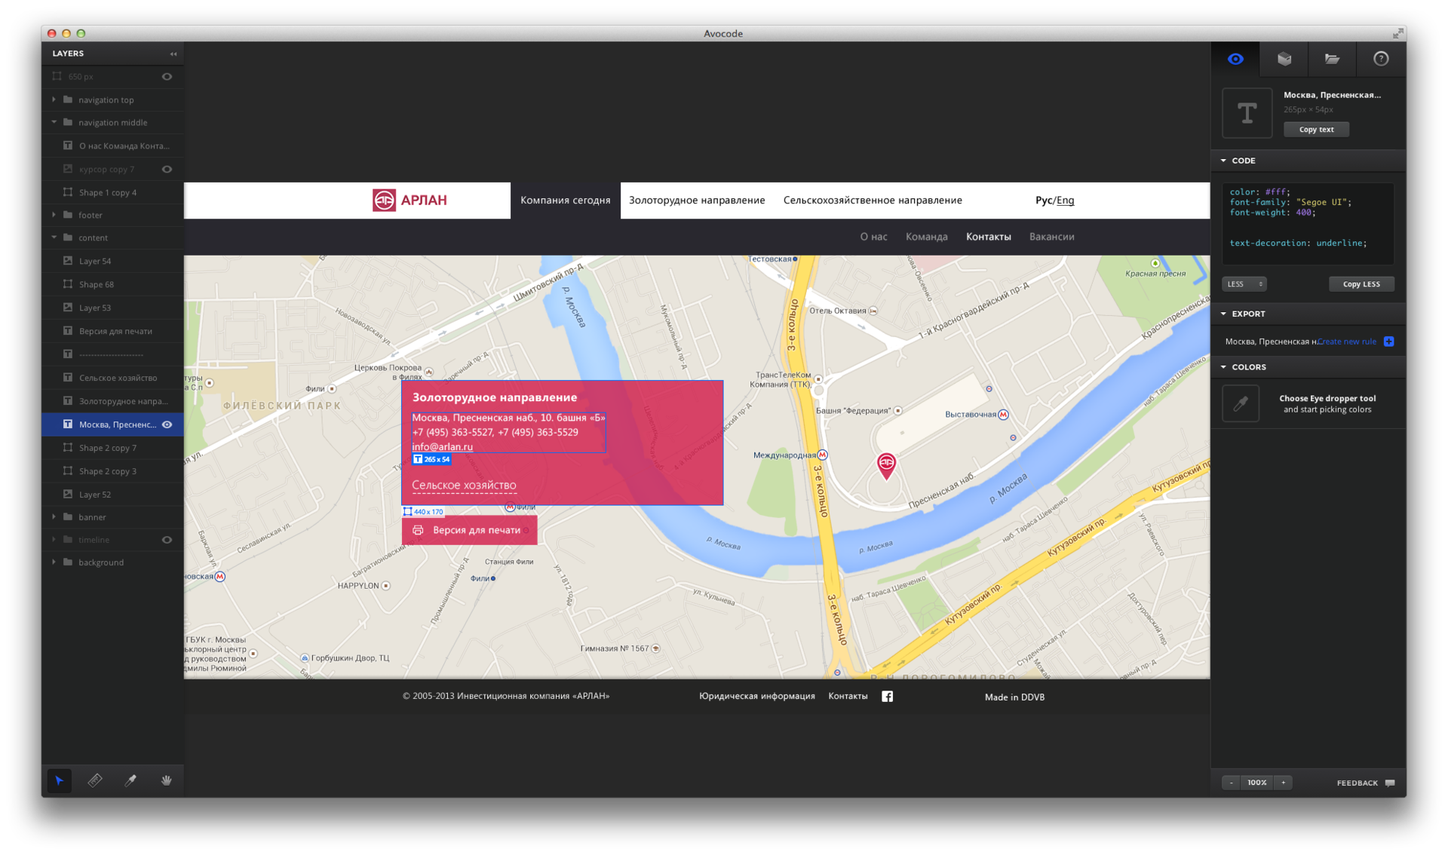Show the курсор copy 7 layer
Screen dimensions: 1448x855
[167, 169]
